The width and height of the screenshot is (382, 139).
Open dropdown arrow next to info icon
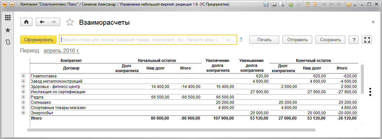pos(355,5)
